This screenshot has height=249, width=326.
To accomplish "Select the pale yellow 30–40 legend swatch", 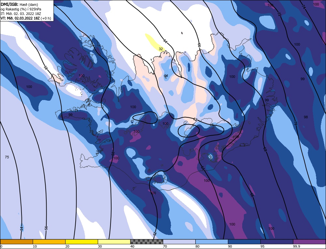I will tap(114, 242).
